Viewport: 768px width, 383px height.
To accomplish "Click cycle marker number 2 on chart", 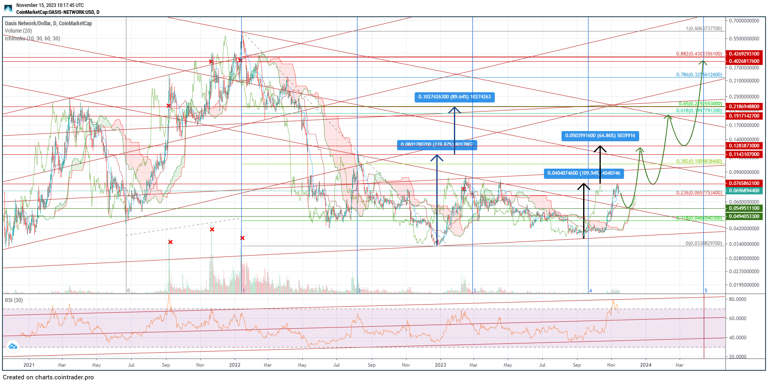I will pos(359,291).
